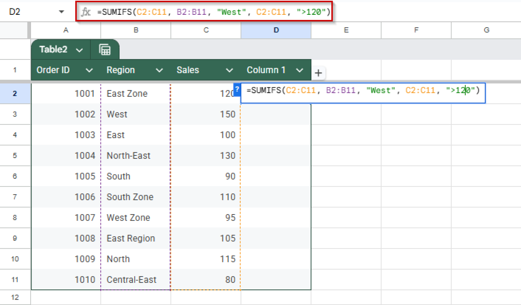The height and width of the screenshot is (305, 521).
Task: Select row 5 header
Action: tap(15, 156)
